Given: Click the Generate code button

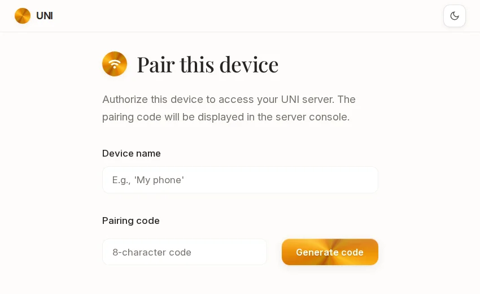Looking at the screenshot, I should (330, 252).
